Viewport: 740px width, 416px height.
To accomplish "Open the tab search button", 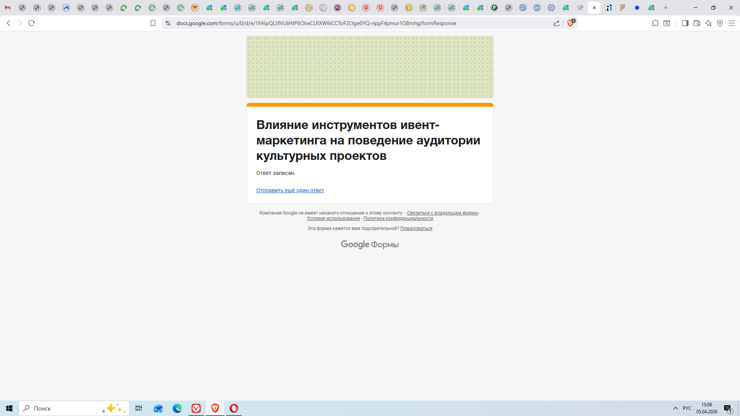I will 667,23.
